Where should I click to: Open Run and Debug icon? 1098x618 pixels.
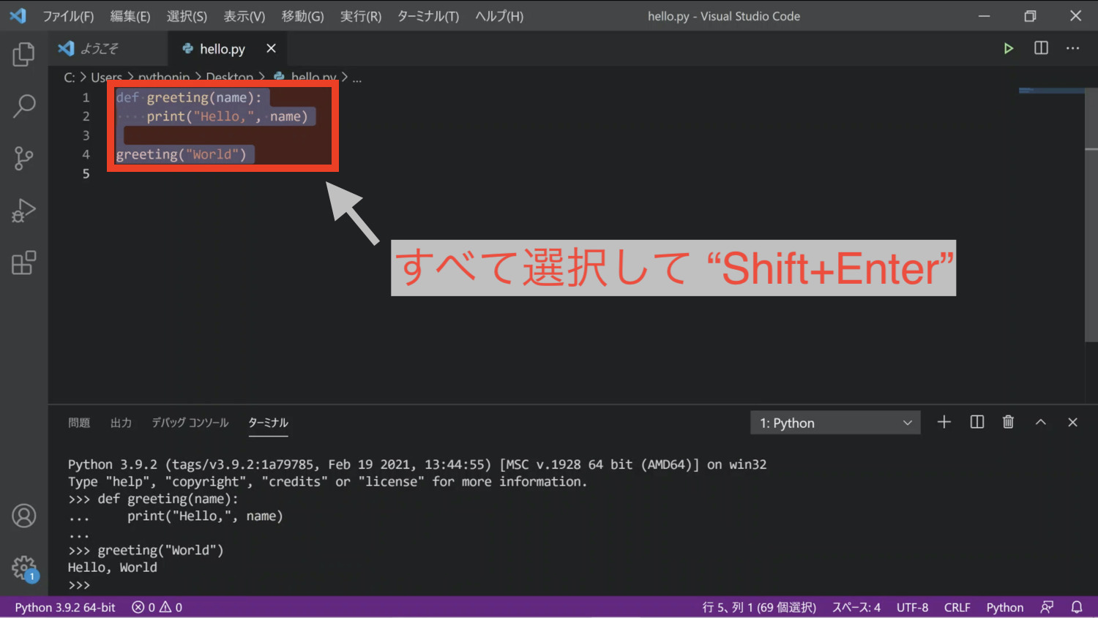pyautogui.click(x=24, y=211)
